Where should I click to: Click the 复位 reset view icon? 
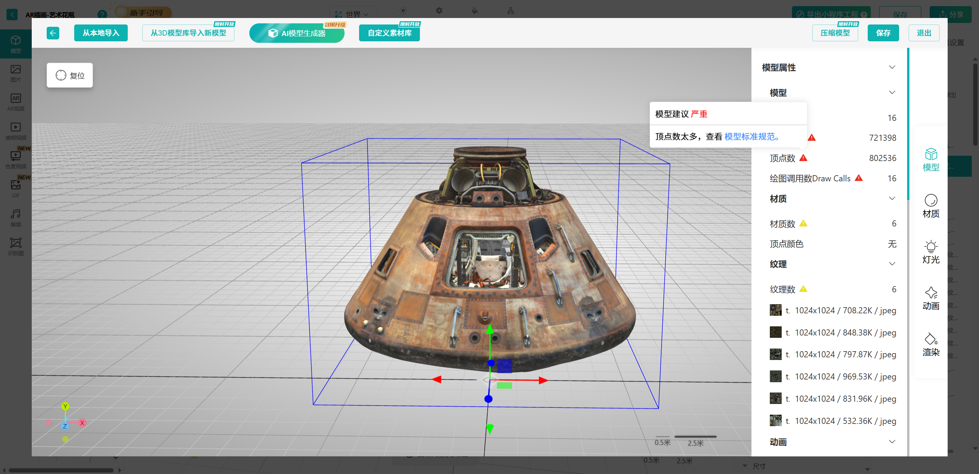pyautogui.click(x=61, y=75)
